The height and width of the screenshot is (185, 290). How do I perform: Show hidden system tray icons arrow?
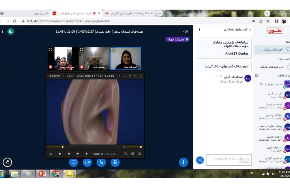pos(258,174)
